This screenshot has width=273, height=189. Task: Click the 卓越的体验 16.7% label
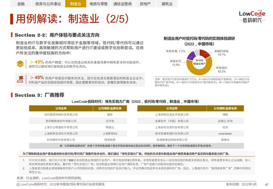click(x=221, y=53)
